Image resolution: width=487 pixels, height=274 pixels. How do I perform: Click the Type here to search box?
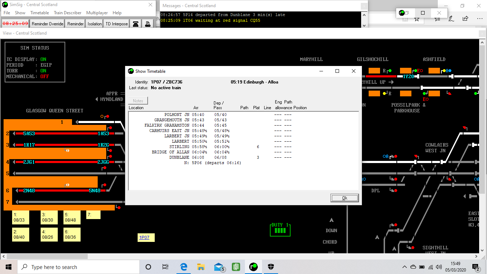point(78,267)
